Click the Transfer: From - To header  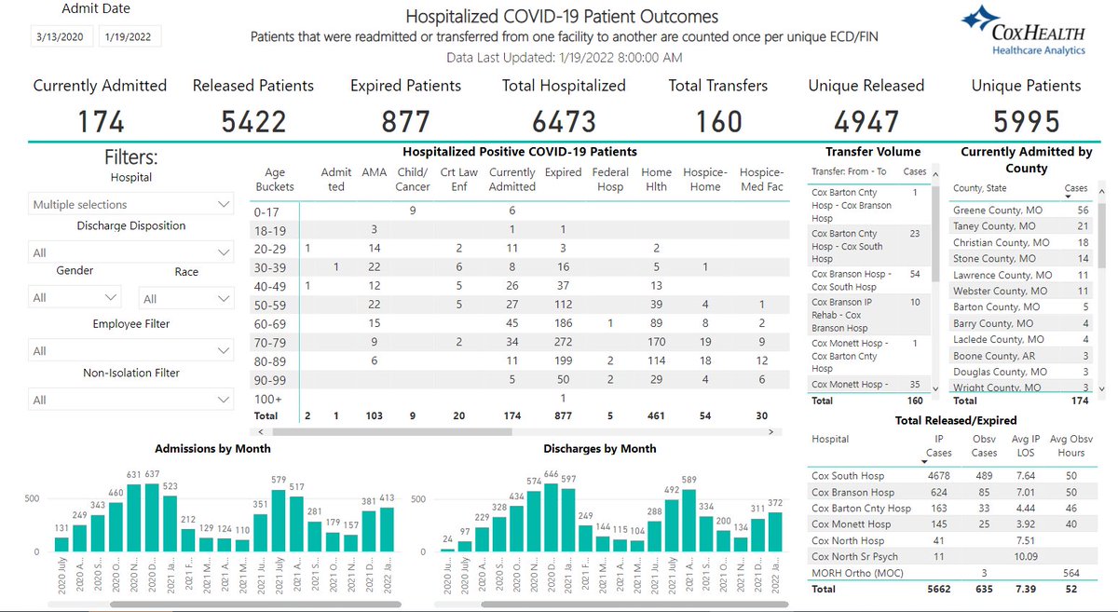849,171
